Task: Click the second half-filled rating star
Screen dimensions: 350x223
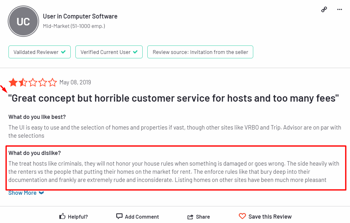Action: [23, 82]
